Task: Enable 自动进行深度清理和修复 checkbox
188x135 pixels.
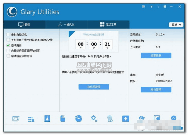Action: pos(8,51)
